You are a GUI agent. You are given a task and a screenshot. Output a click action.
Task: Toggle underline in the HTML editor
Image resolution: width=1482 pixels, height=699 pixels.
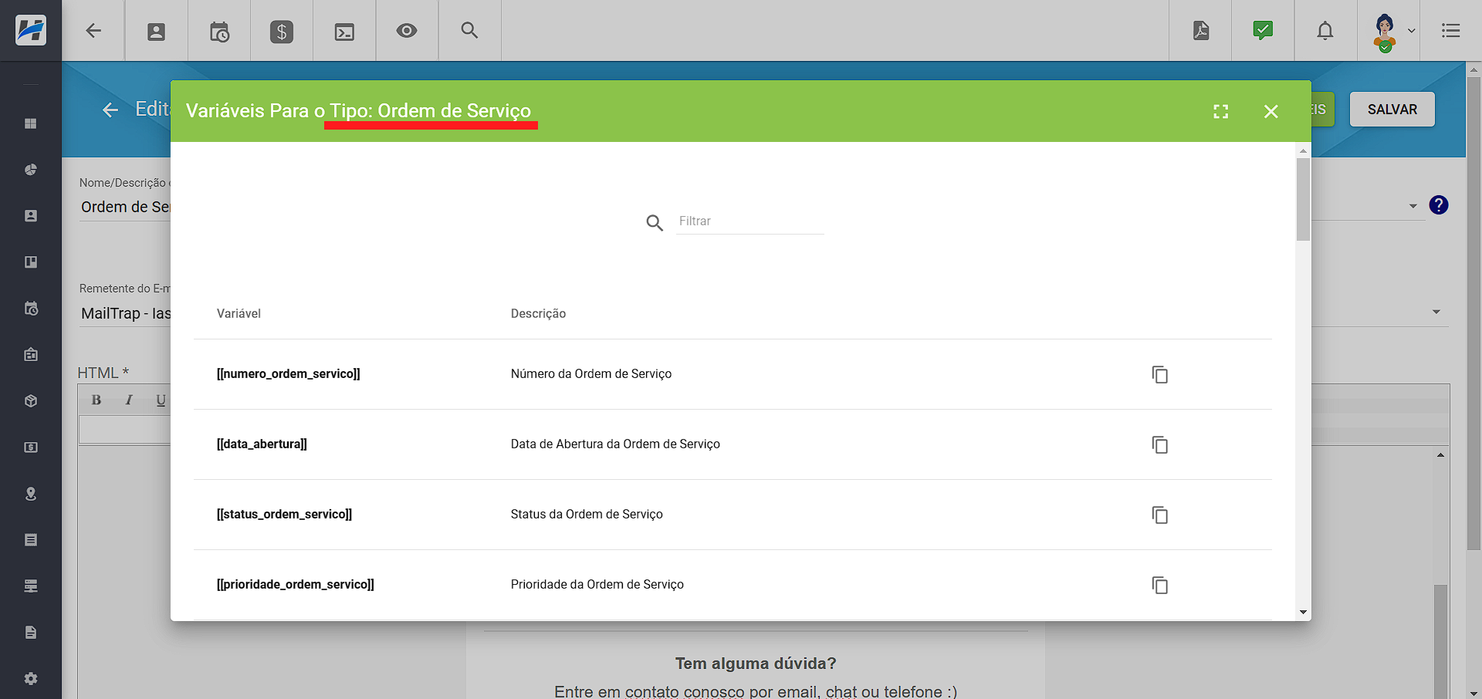click(x=161, y=400)
